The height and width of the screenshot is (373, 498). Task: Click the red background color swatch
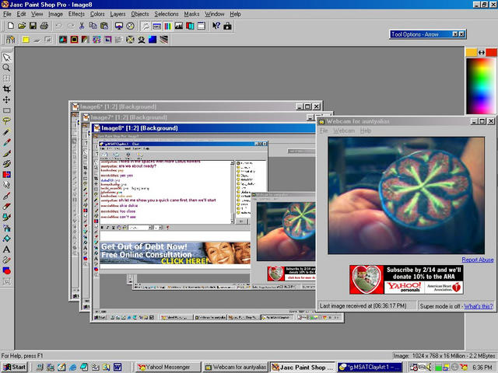[491, 52]
